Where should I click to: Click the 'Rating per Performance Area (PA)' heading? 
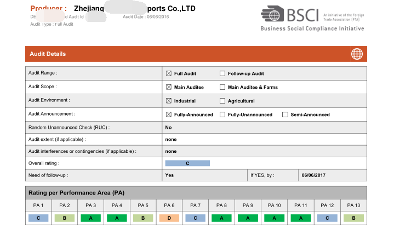76,193
